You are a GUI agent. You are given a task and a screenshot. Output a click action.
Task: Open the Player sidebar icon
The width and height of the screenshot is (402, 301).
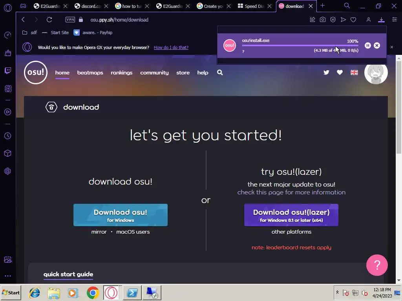pyautogui.click(x=8, y=112)
